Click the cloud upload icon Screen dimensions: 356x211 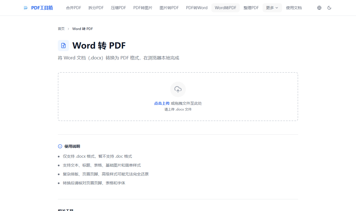tap(178, 89)
